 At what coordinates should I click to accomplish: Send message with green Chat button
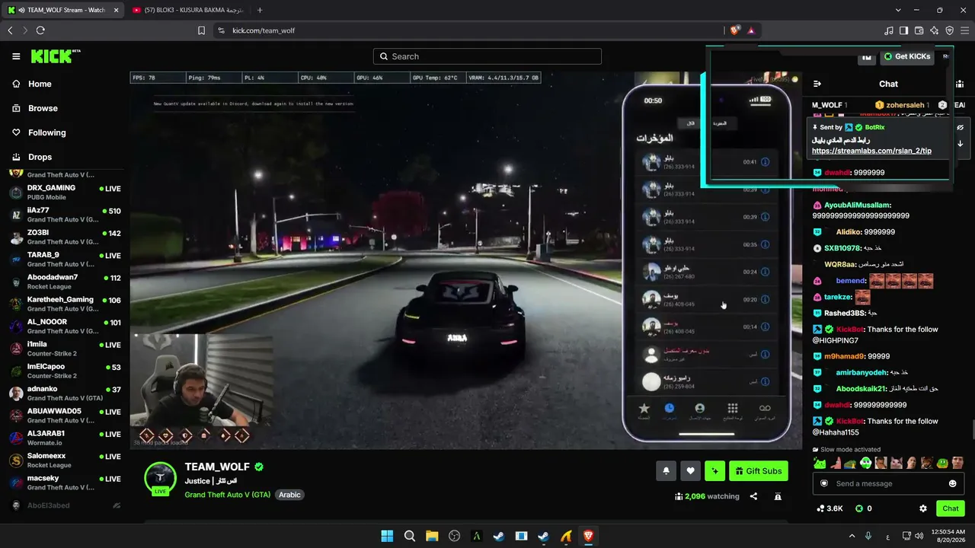[951, 508]
